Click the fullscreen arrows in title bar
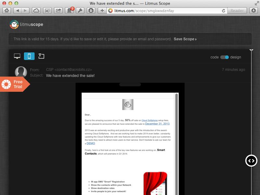The height and width of the screenshot is (195, 260). pyautogui.click(x=257, y=3)
